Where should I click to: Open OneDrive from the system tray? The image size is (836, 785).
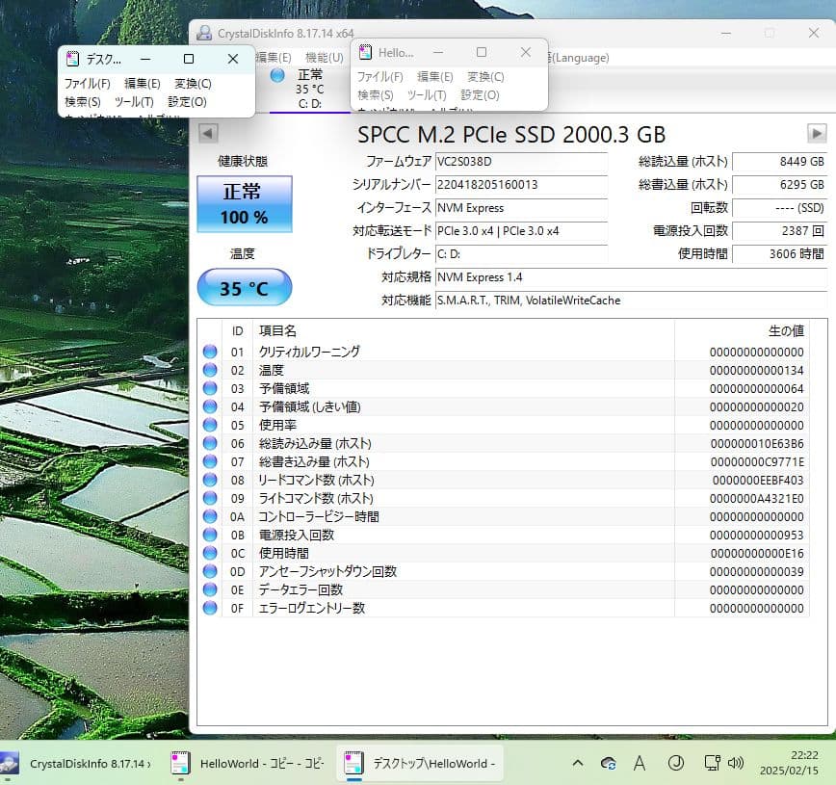(x=607, y=762)
